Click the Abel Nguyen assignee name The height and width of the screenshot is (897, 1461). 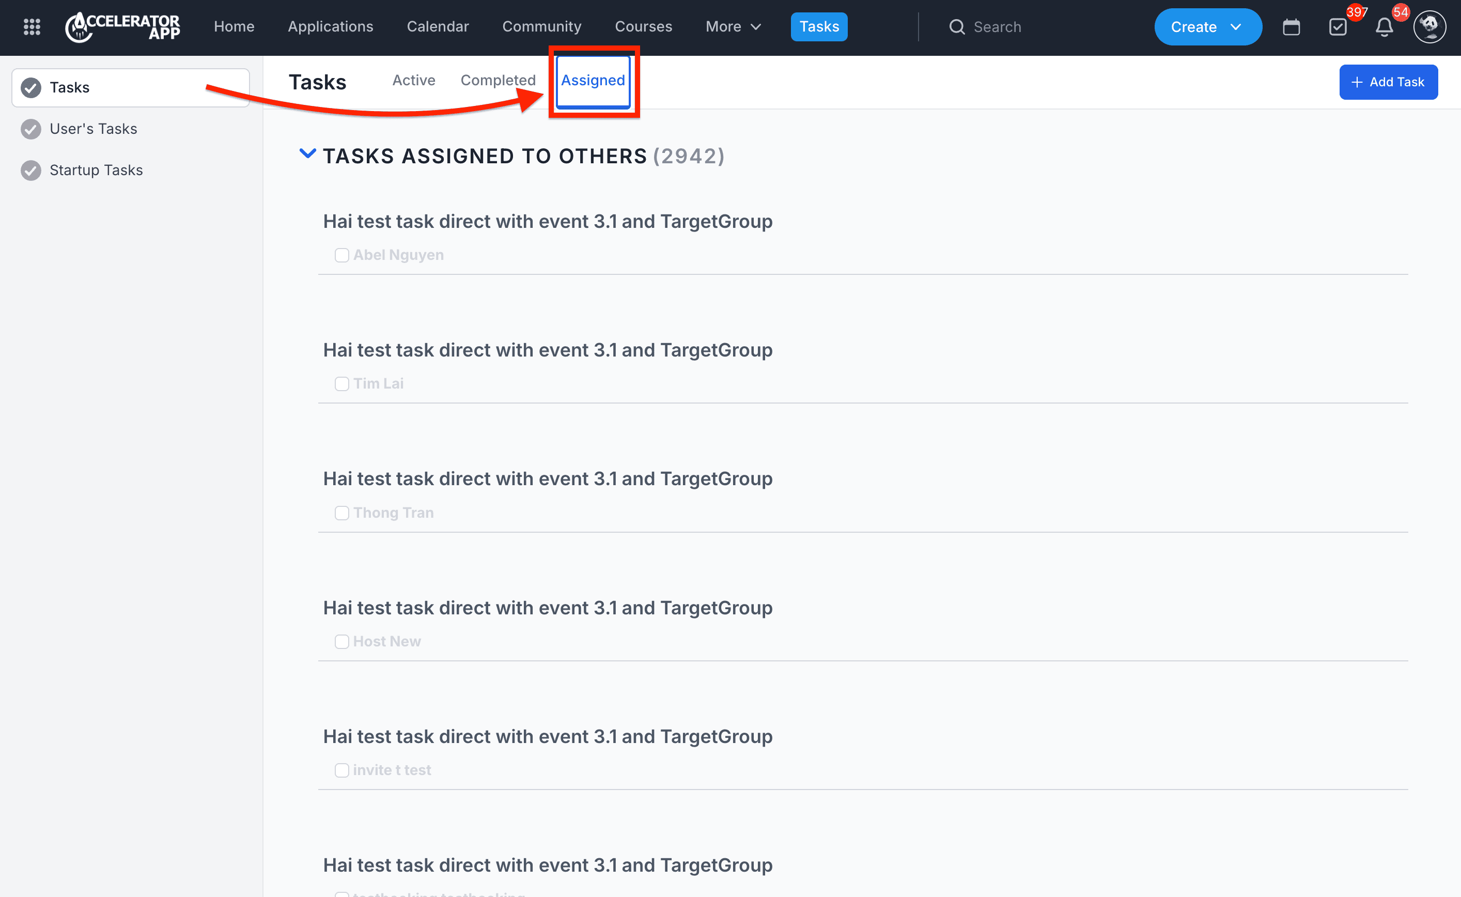pos(399,255)
